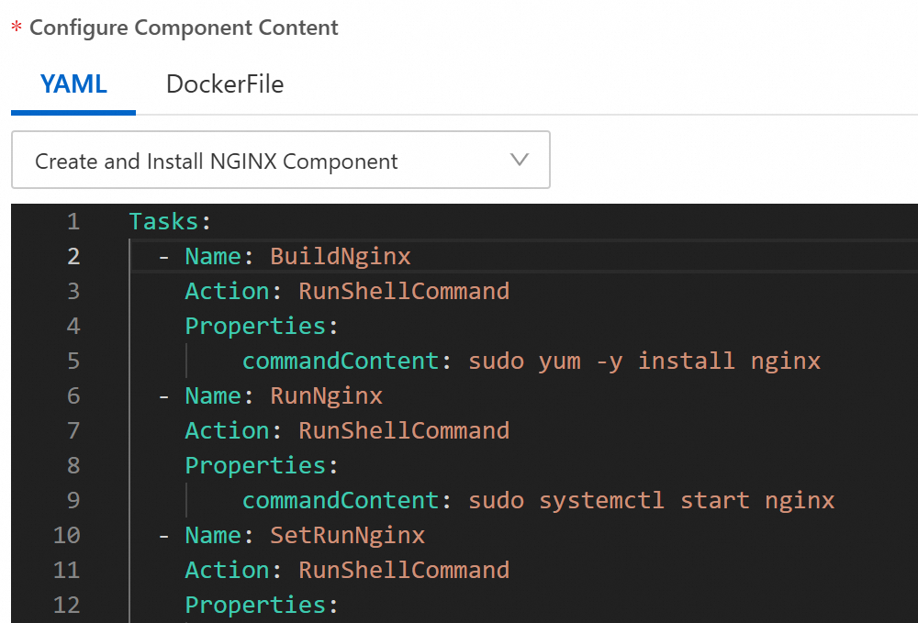The height and width of the screenshot is (623, 918).
Task: Click RunShellCommand on line 3
Action: [x=404, y=291]
